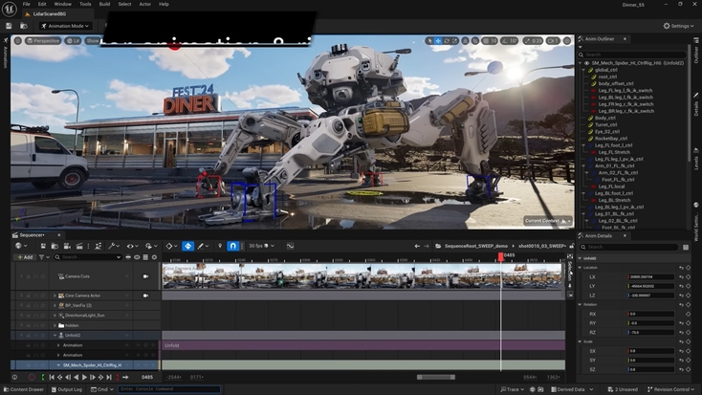Click the camera icon on the Camera Cuts track
This screenshot has height=395, width=702.
145,276
